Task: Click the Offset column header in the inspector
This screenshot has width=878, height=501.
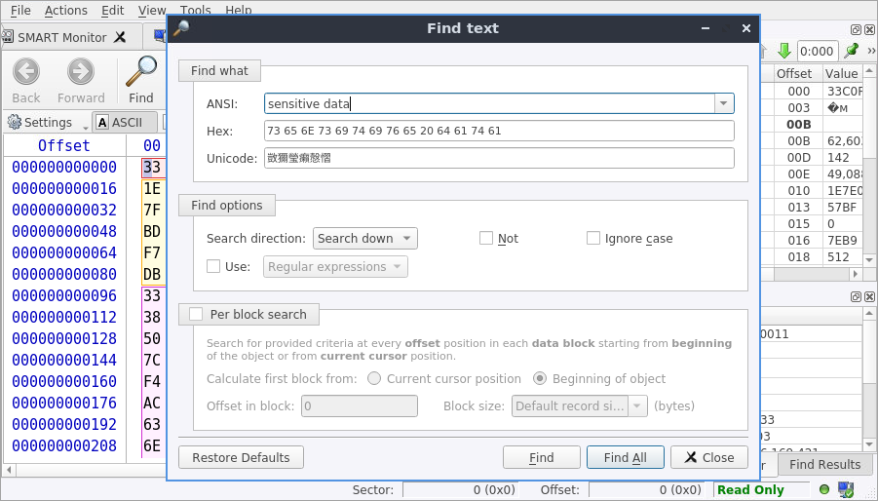Action: pos(794,74)
